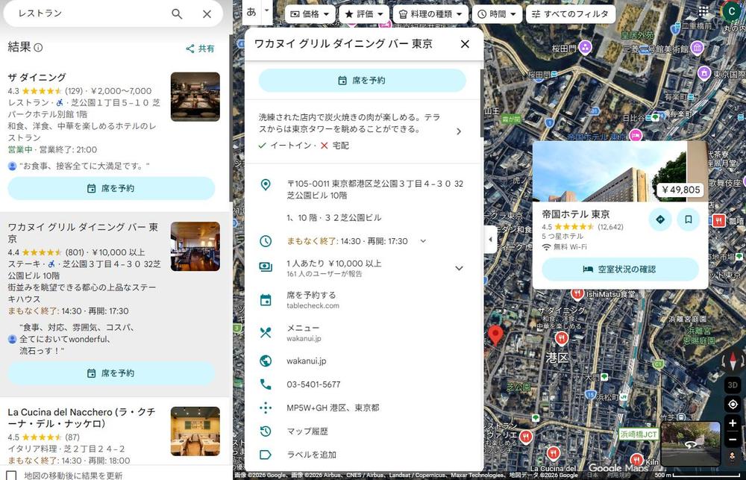
Task: Close the ワカヌイ details panel
Action: [465, 44]
